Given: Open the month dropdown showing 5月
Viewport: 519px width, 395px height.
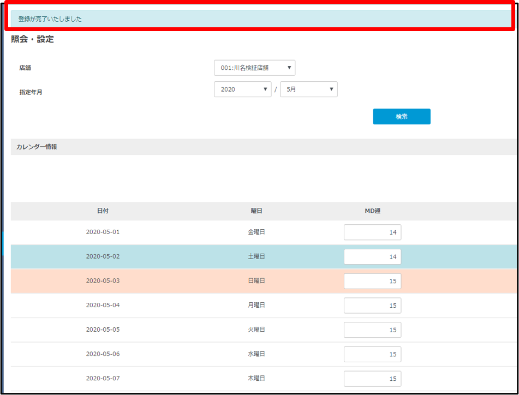Looking at the screenshot, I should point(309,89).
